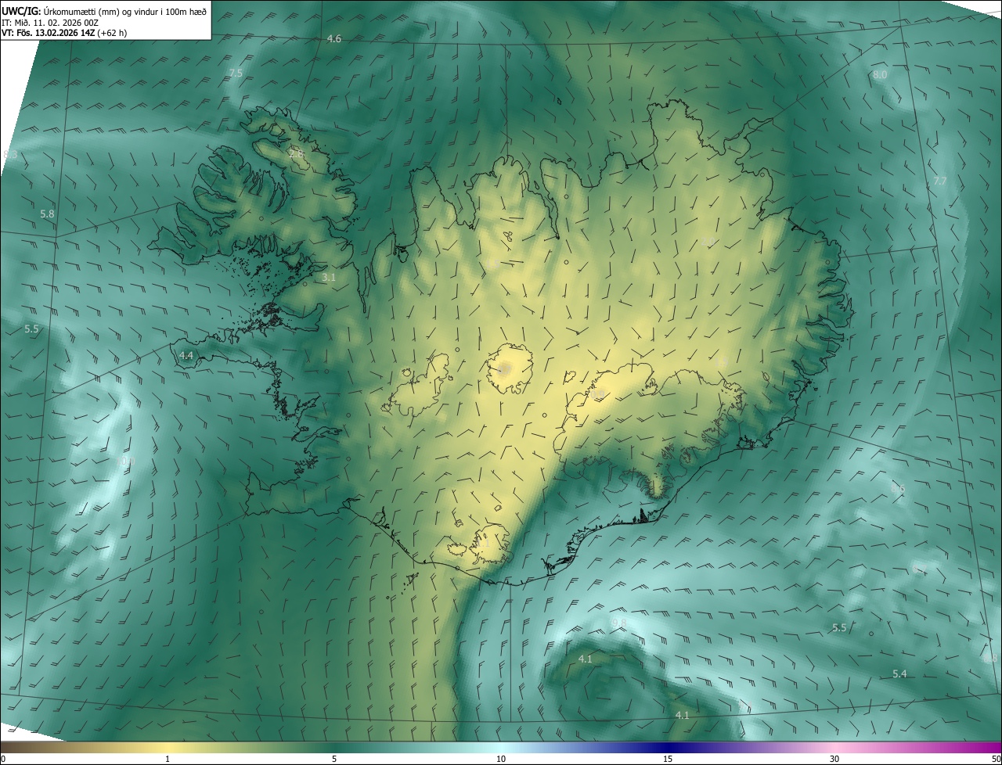Screen dimensions: 1002x765
Task: Click the map value label '2.8' in the Westfjords
Action: point(296,153)
